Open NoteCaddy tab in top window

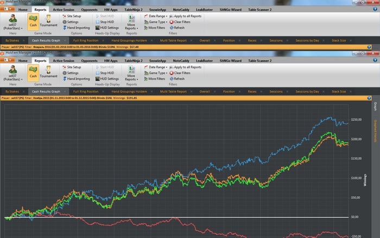click(x=181, y=10)
